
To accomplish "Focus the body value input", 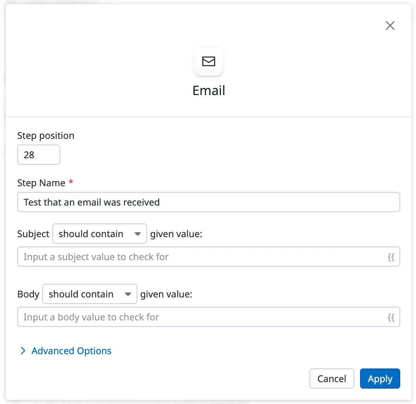I will click(201, 317).
